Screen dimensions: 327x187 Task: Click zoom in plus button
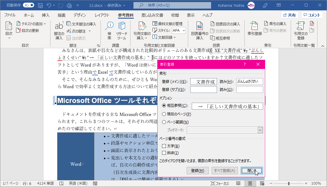[306, 183]
